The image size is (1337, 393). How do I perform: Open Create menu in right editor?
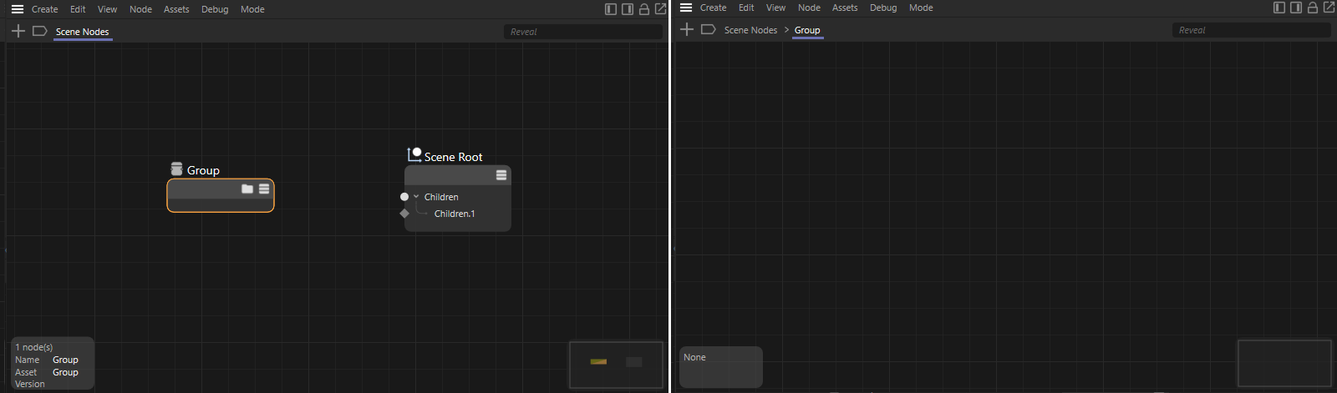(x=713, y=8)
